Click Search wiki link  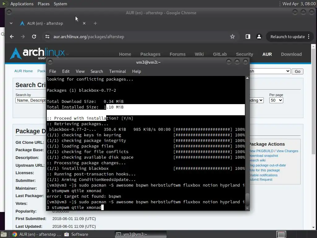coord(258,160)
